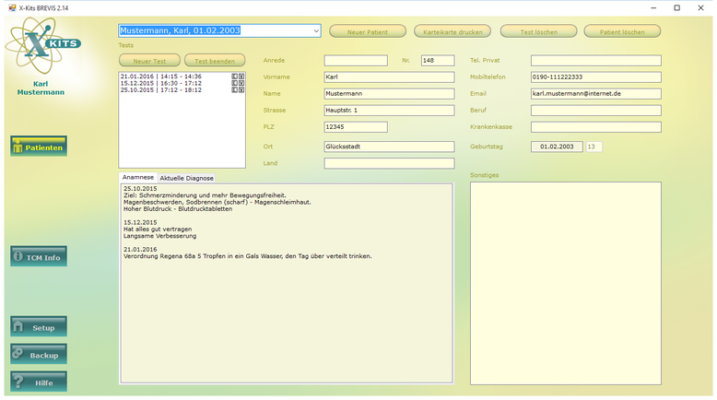Screen dimensions: 717x400
Task: Open Hilfe with the question mark icon
Action: coord(39,382)
